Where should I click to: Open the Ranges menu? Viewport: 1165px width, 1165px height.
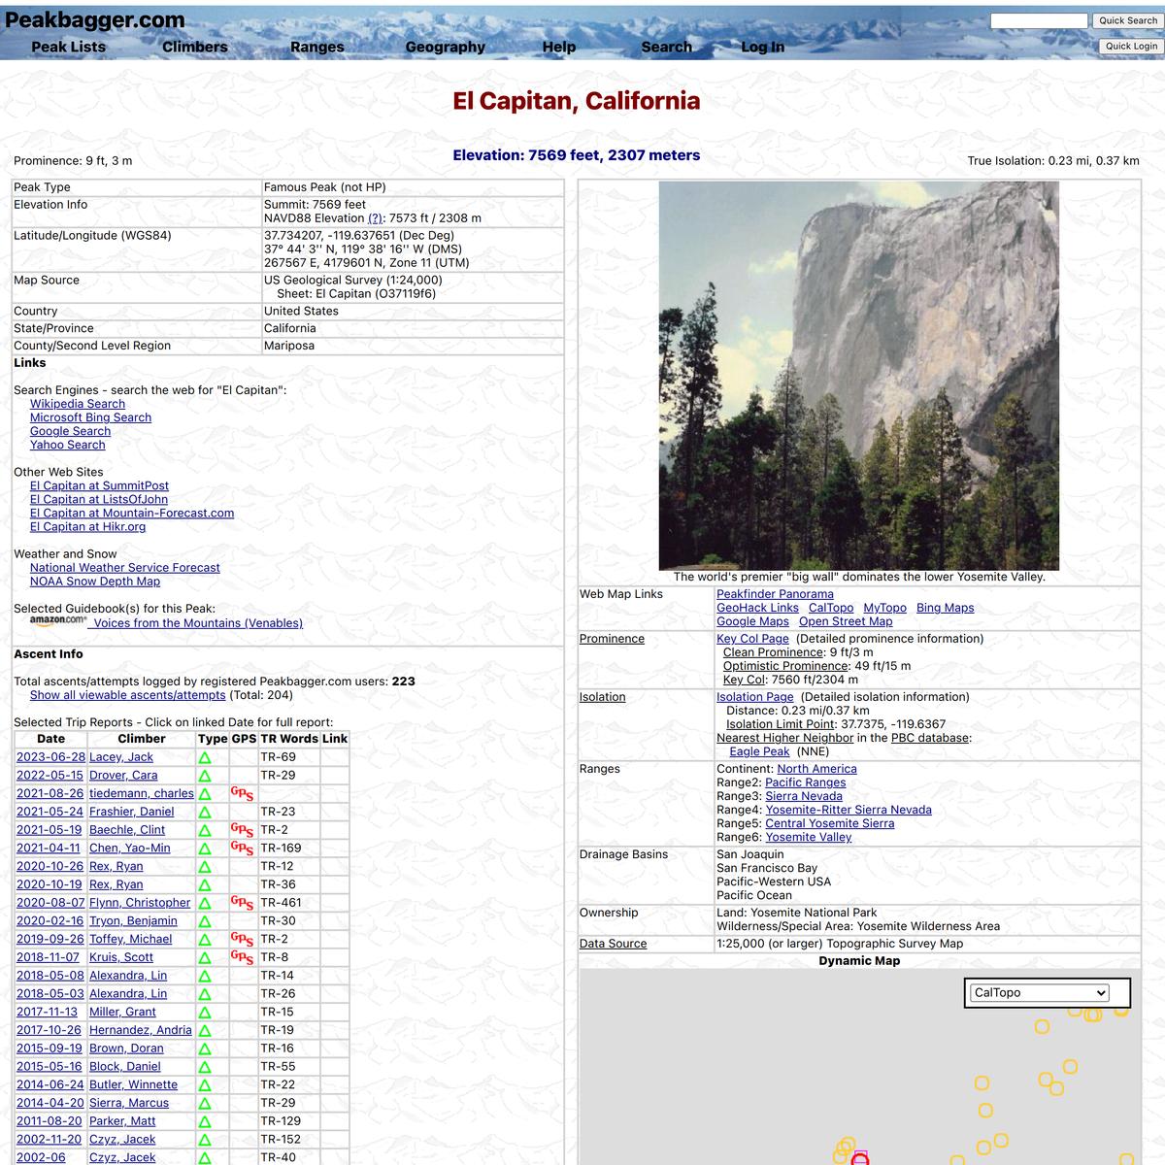coord(317,47)
